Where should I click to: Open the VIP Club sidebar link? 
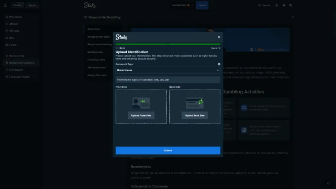point(14,31)
